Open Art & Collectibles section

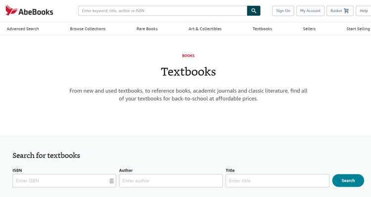click(205, 29)
